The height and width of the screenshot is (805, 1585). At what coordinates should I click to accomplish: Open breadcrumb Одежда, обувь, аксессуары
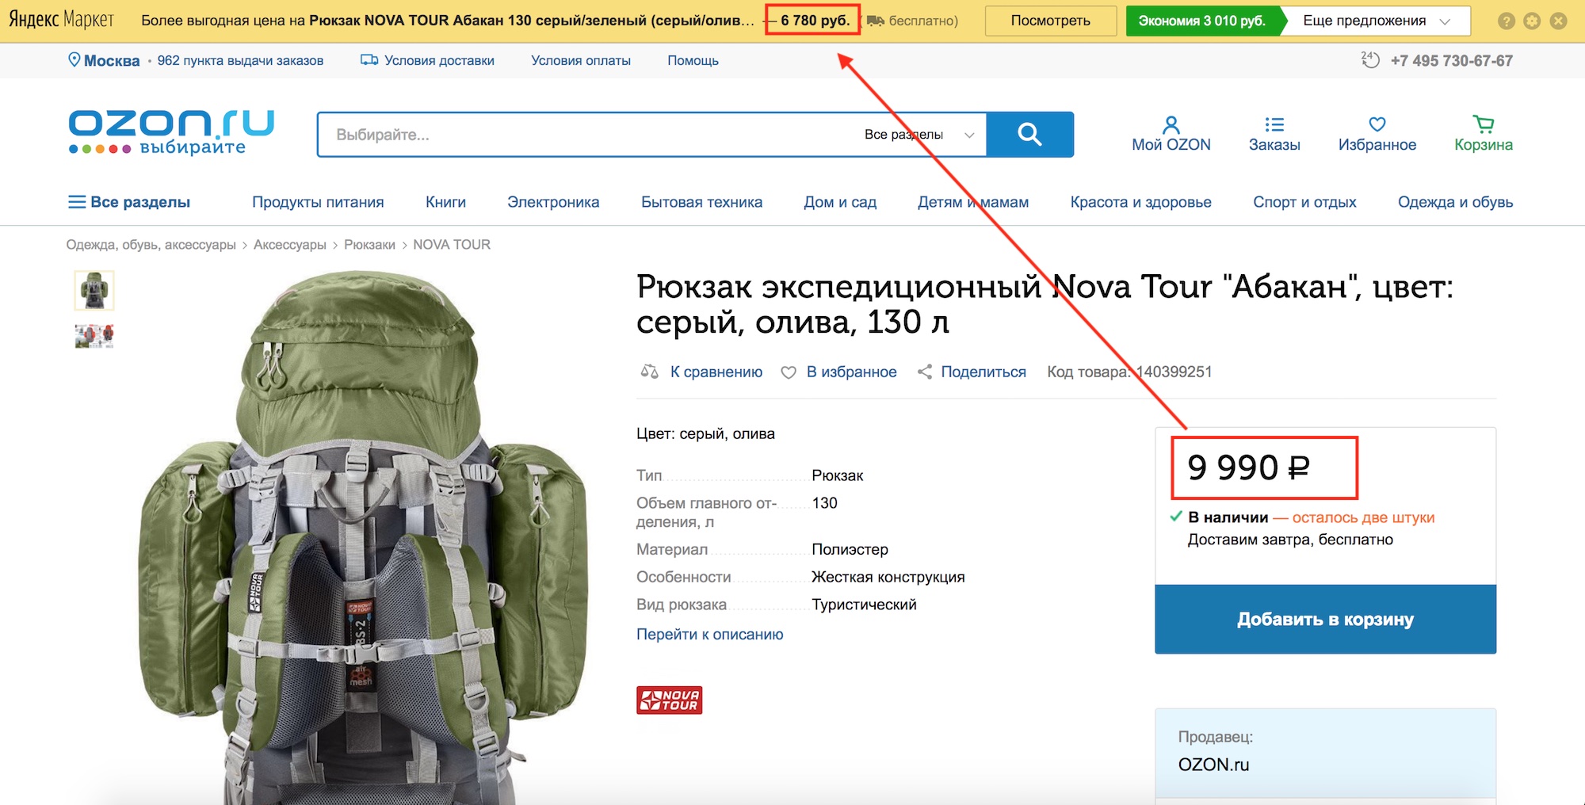click(x=151, y=245)
